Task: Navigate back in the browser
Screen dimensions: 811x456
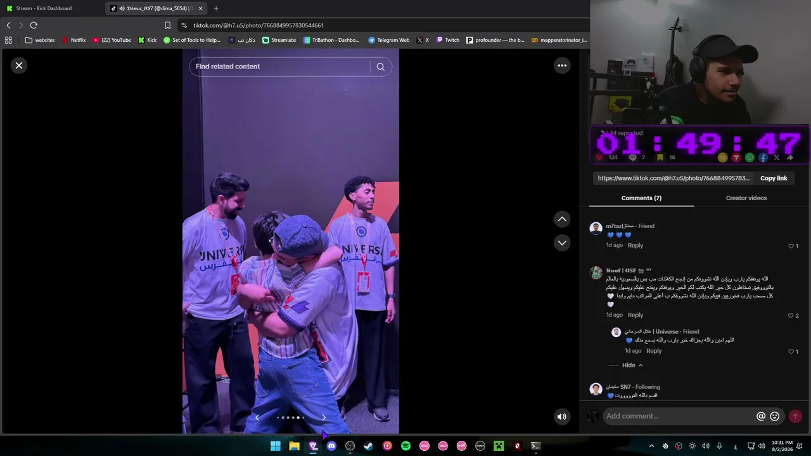Action: 8,25
